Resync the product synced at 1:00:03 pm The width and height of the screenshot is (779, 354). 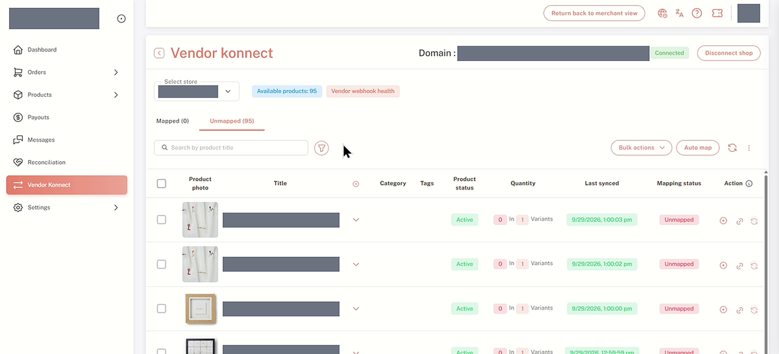coord(754,221)
